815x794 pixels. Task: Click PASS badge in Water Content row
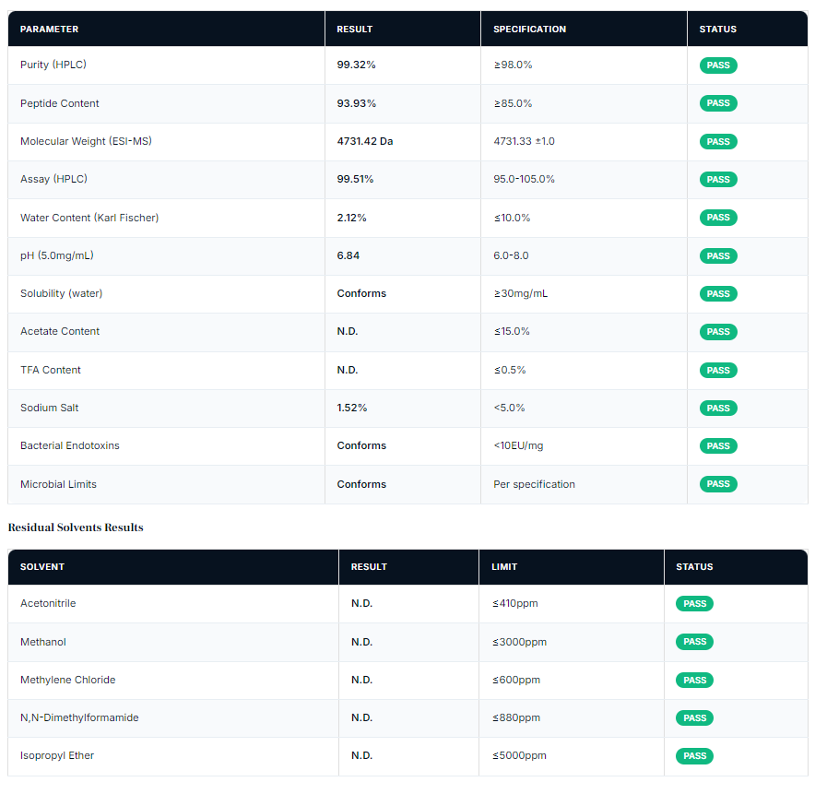point(718,218)
